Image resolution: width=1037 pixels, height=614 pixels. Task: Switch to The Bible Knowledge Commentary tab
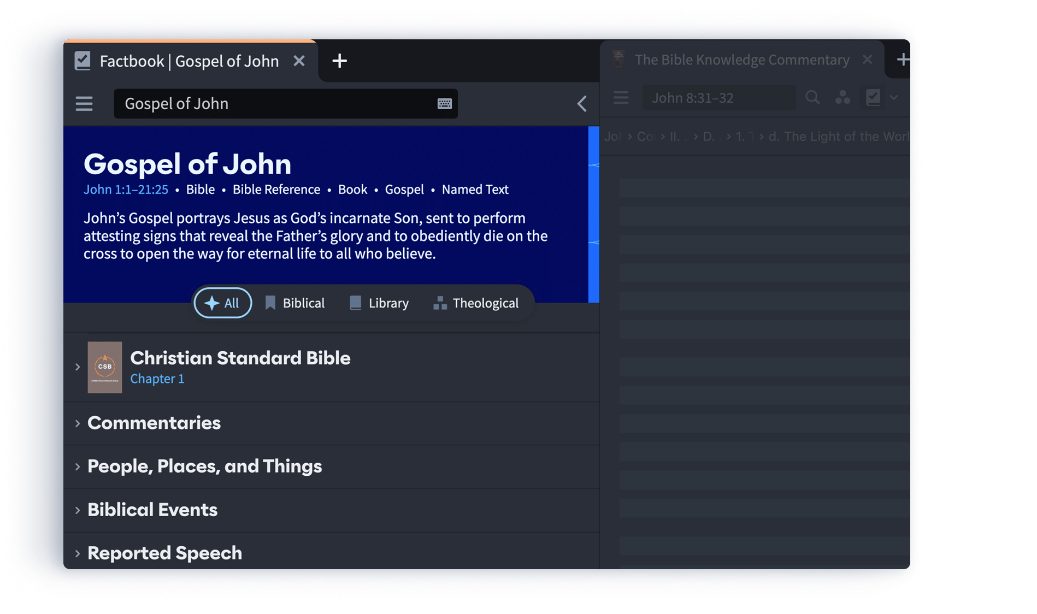tap(742, 60)
